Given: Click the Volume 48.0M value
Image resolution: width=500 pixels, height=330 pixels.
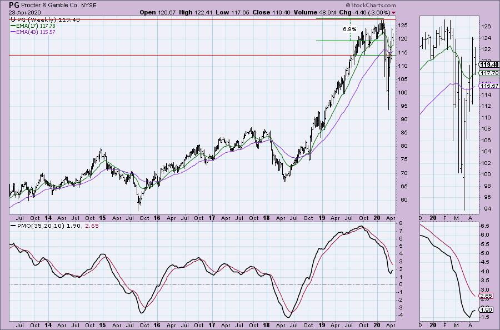Looking at the screenshot, I should [x=314, y=12].
